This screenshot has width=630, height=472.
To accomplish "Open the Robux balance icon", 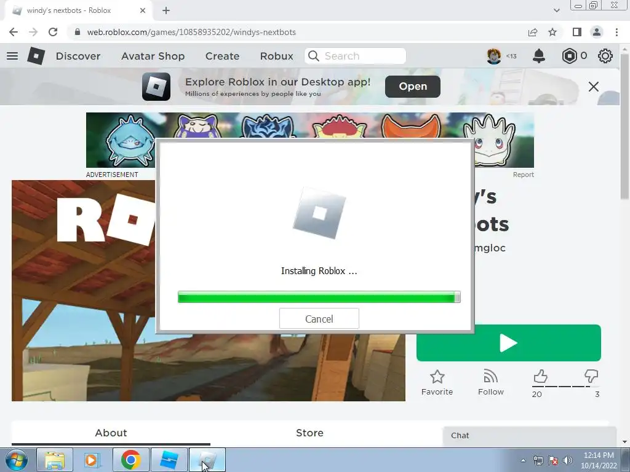I will click(x=569, y=56).
